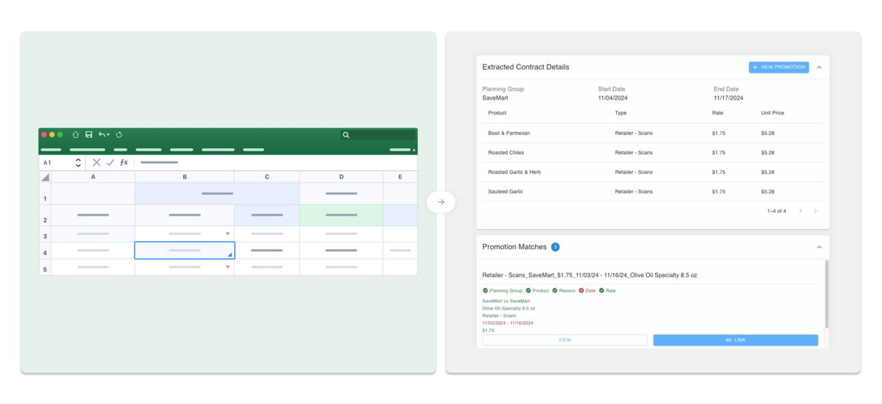Image resolution: width=882 pixels, height=404 pixels.
Task: Select column A header
Action: [x=93, y=177]
